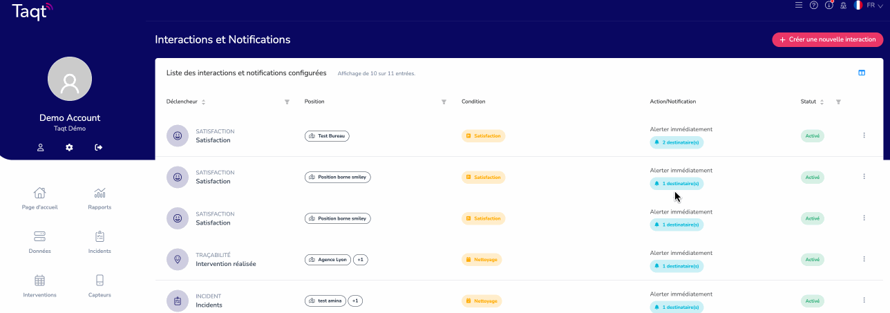Click the Demo Account name
Viewport: 890px width, 313px height.
point(70,118)
